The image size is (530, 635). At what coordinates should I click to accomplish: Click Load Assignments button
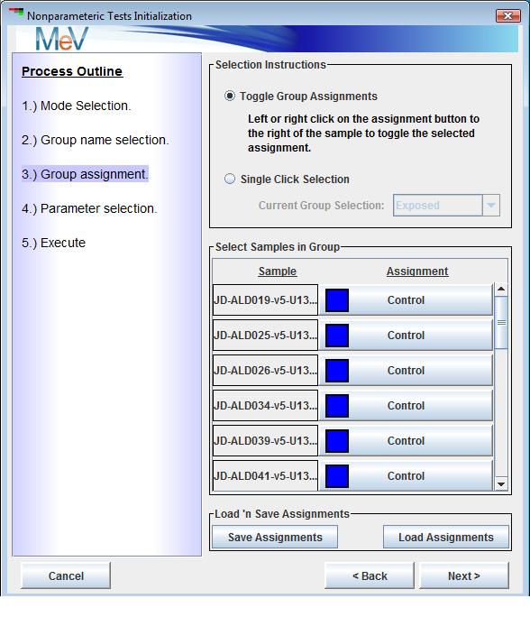[x=446, y=537]
